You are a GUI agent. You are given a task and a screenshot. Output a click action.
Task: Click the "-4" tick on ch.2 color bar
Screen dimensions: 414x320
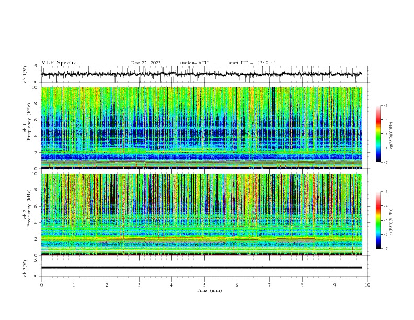[386, 206]
